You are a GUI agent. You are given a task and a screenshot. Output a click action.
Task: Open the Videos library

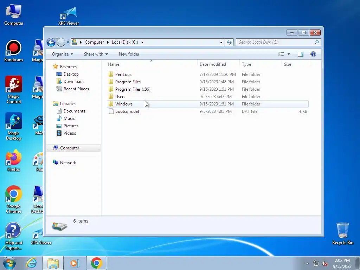click(x=70, y=133)
